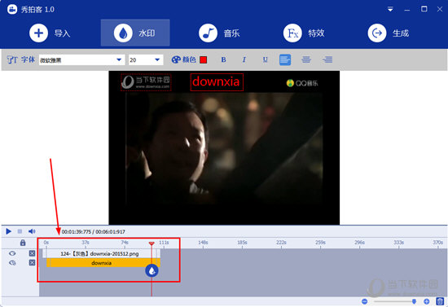Zoom in timeline with the plus icon
This screenshot has height=307, width=448.
(x=426, y=301)
